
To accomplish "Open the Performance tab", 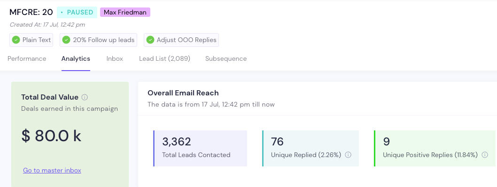I will (27, 58).
